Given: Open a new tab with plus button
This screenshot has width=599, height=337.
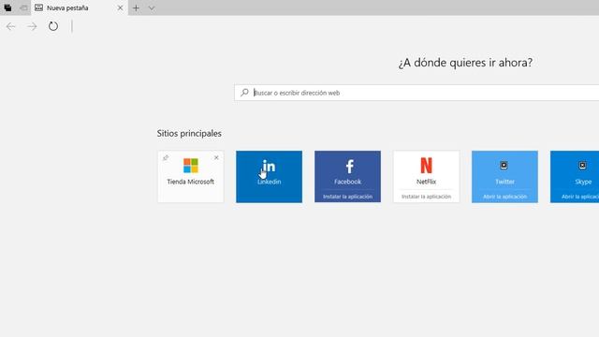Looking at the screenshot, I should [136, 7].
